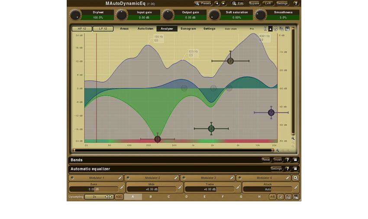The width and height of the screenshot is (368, 219).
Task: Load the next preset arrow
Action: pos(223,3)
